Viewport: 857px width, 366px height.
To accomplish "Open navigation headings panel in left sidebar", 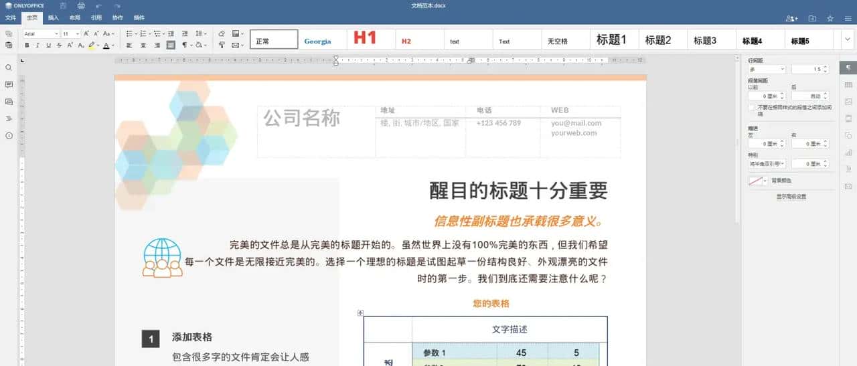I will coord(9,118).
